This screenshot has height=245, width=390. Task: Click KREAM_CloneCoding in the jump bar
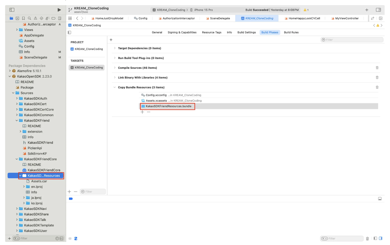pos(85,25)
